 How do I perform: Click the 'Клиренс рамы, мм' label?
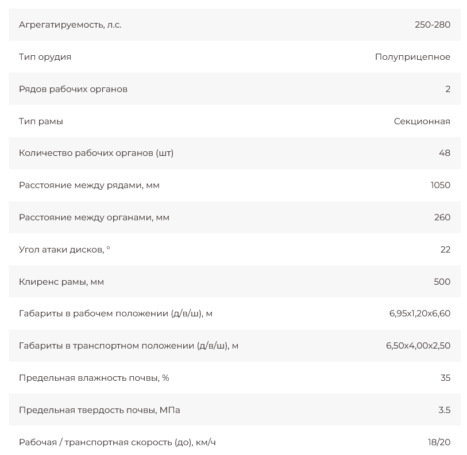coord(61,282)
